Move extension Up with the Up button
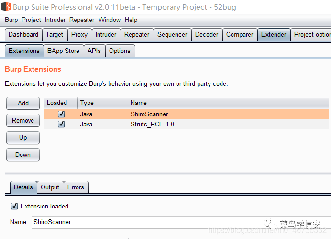This screenshot has height=239, width=331. coord(23,138)
